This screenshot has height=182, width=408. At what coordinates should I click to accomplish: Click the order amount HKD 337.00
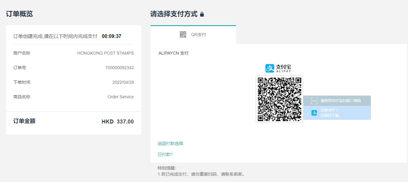click(118, 122)
